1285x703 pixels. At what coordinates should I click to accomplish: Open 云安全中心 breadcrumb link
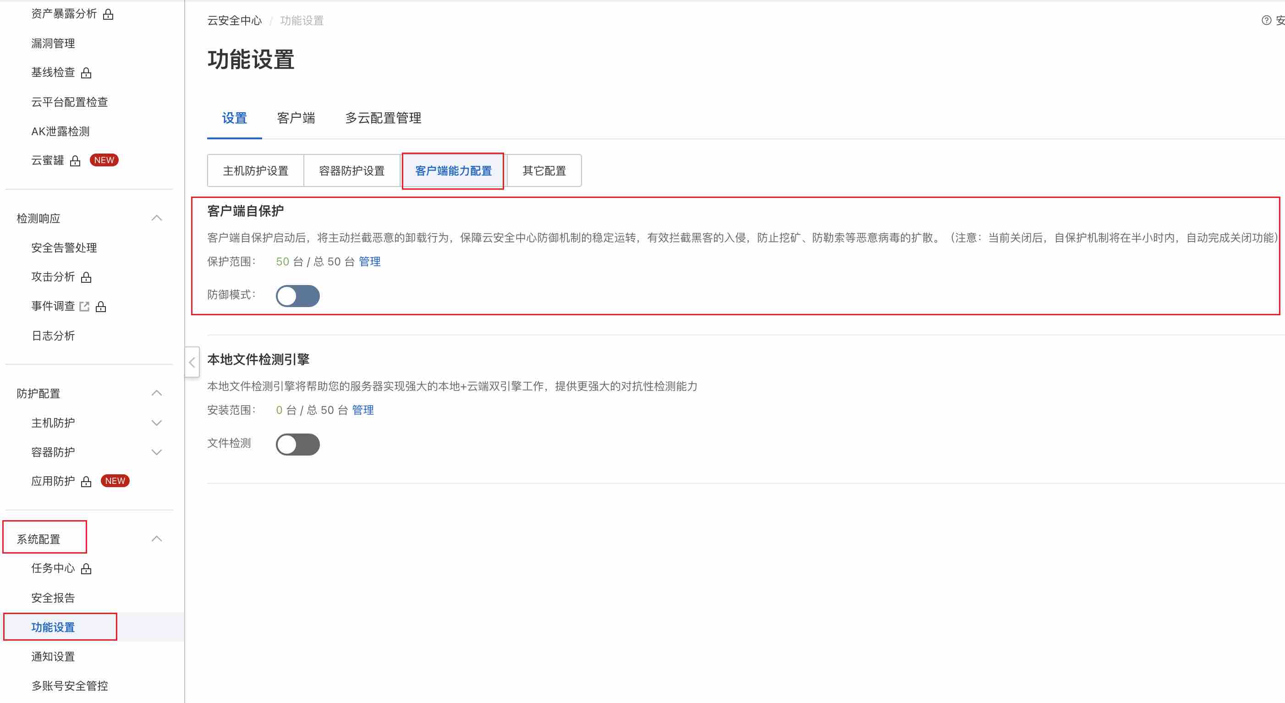tap(235, 21)
